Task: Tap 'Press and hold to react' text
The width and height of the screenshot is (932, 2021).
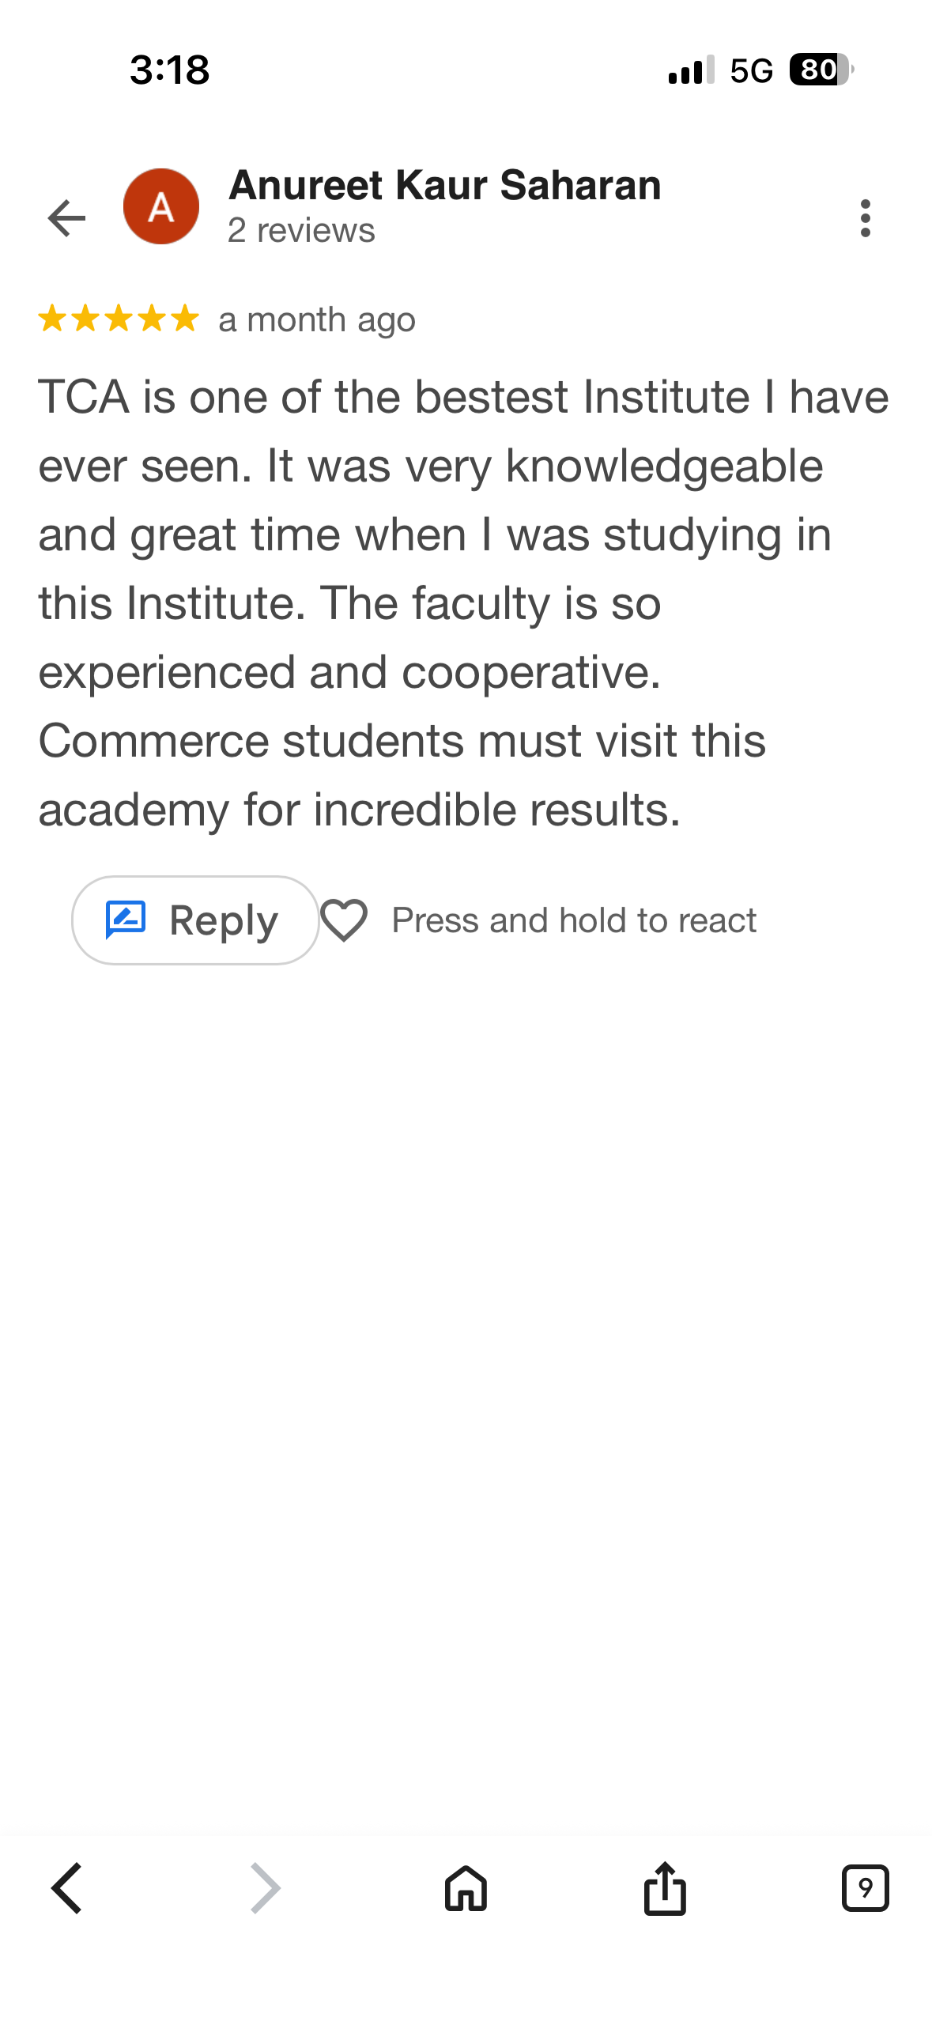Action: coord(574,920)
